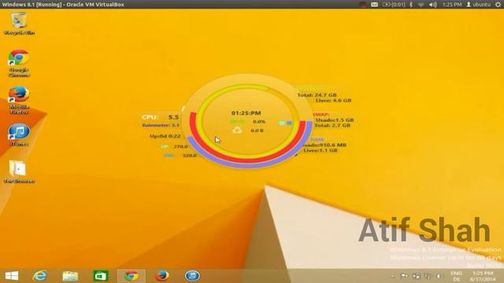The image size is (504, 283).
Task: Click the Up:0d 0:22 uptime text
Action: point(165,136)
